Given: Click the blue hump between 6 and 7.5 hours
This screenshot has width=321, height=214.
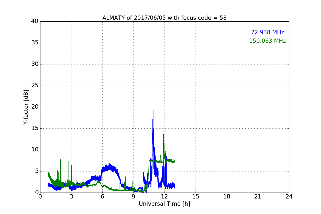Looking at the screenshot, I should [x=110, y=168].
